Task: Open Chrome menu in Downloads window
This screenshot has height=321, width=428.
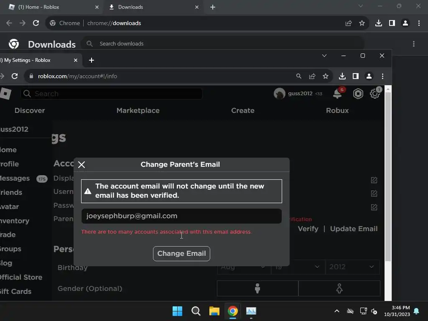Action: click(419, 23)
